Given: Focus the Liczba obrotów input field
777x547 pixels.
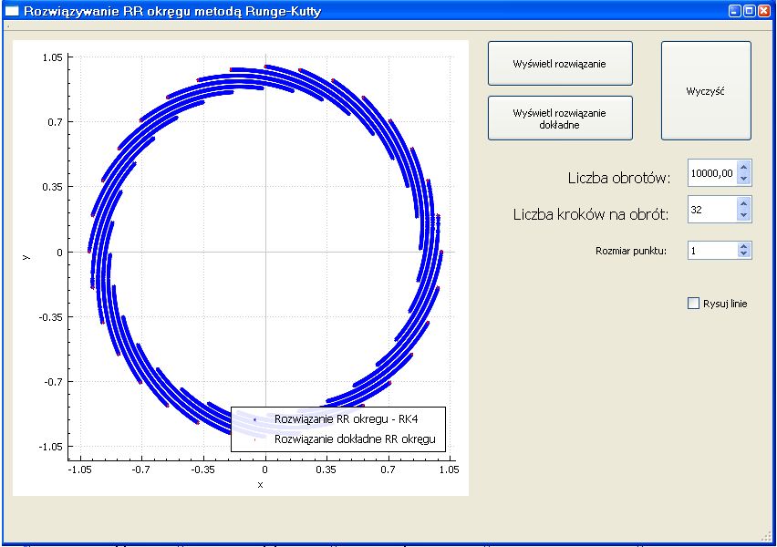Looking at the screenshot, I should (711, 172).
